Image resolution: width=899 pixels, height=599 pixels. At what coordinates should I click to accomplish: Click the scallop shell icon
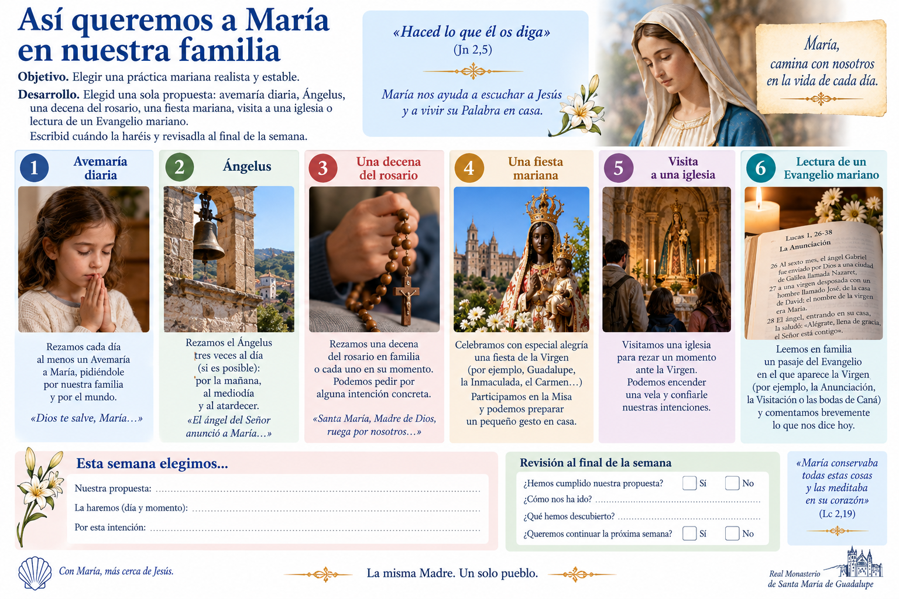(35, 573)
